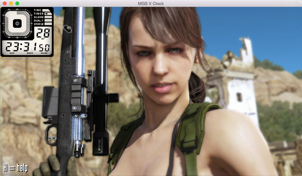Click the minute digits on the clock

click(29, 47)
